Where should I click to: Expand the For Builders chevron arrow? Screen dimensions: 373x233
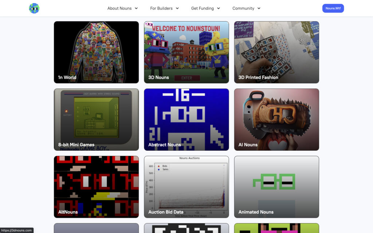click(x=177, y=8)
